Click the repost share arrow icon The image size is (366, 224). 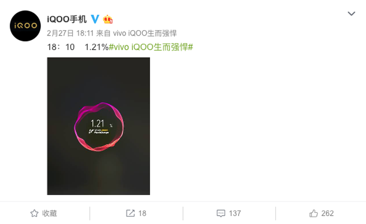(130, 213)
